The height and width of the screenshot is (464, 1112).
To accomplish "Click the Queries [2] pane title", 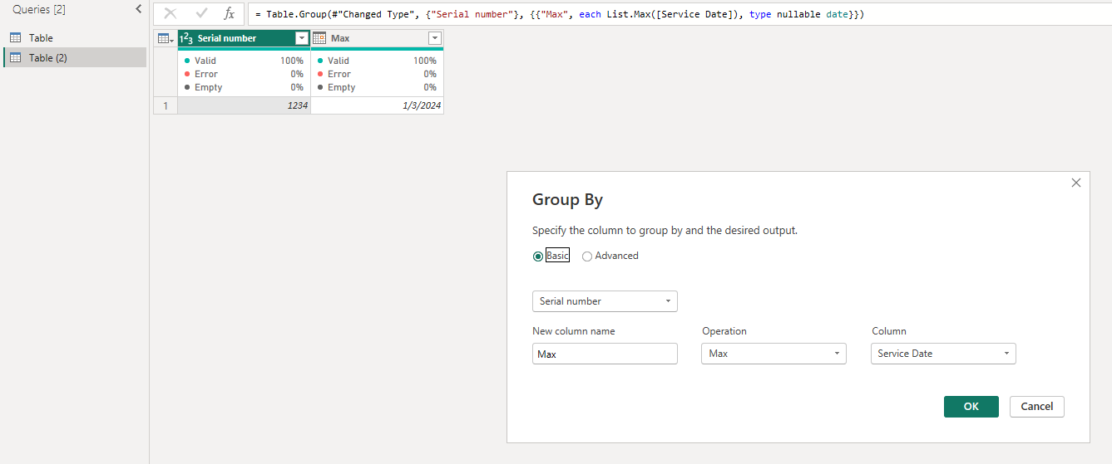I will 39,10.
